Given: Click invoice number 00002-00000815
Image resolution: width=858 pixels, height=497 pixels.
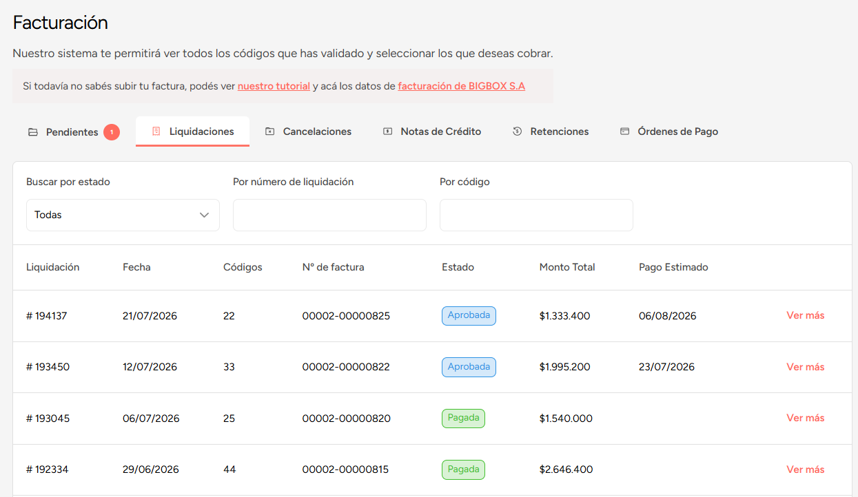Looking at the screenshot, I should click(x=345, y=469).
